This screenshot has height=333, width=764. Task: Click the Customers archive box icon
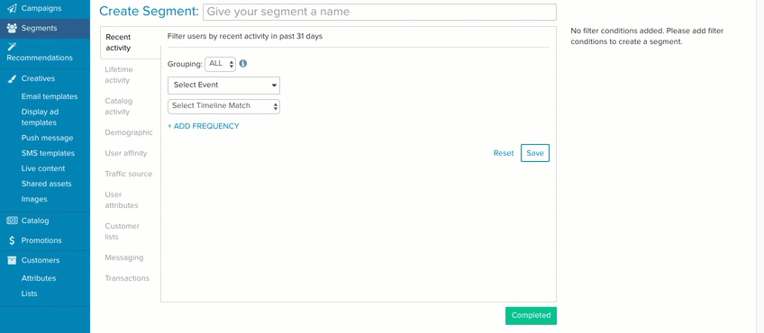pyautogui.click(x=12, y=260)
